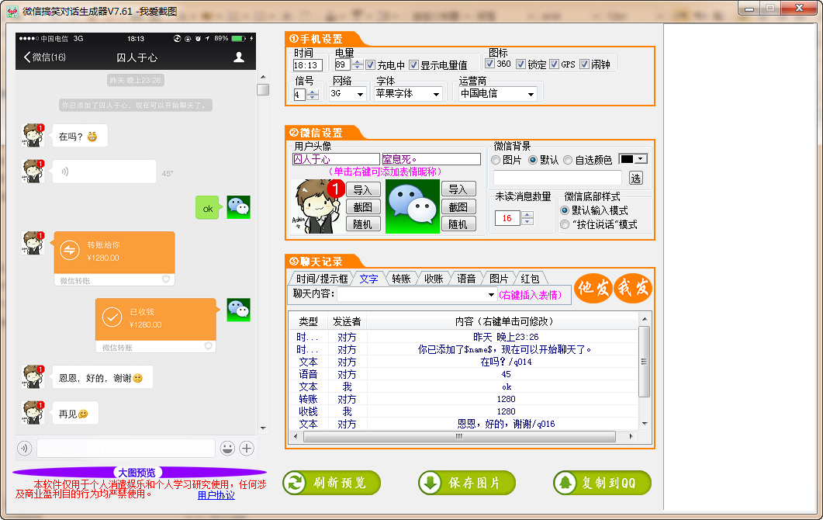Click the green ok message bubble

tap(207, 207)
